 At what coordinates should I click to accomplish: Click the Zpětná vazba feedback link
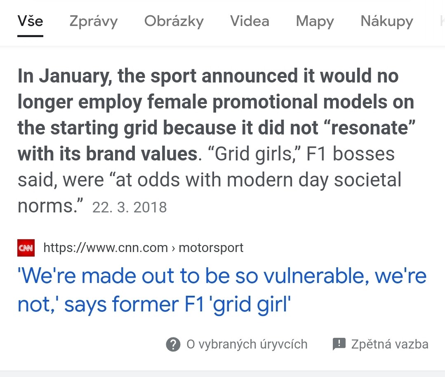(390, 344)
